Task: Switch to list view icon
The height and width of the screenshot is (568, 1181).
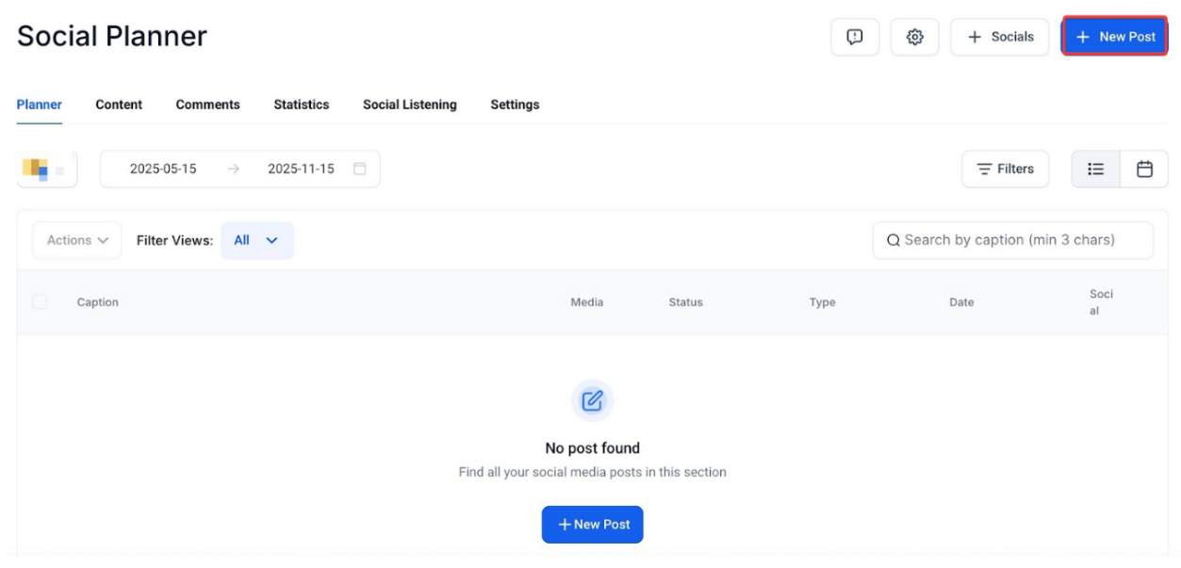Action: point(1095,169)
